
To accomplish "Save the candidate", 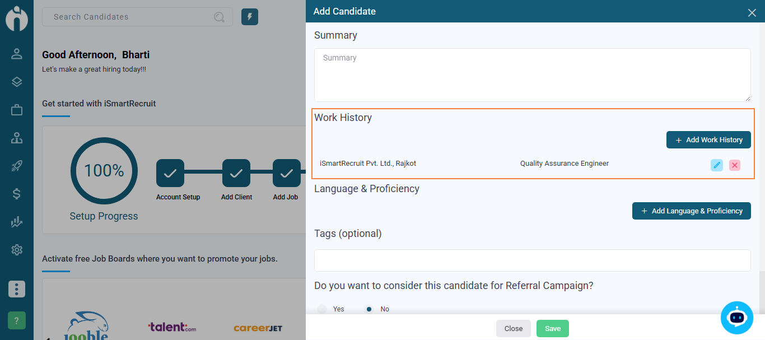I will pos(552,329).
